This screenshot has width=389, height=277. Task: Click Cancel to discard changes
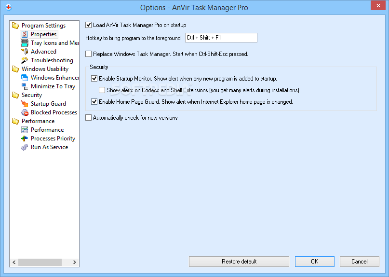[x=360, y=262]
